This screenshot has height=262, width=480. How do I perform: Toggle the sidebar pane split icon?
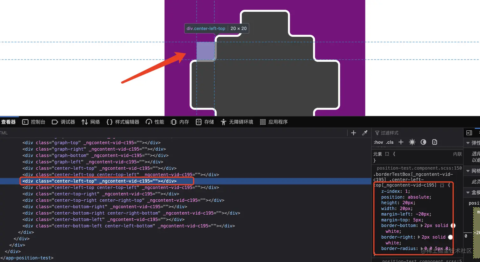point(469,133)
